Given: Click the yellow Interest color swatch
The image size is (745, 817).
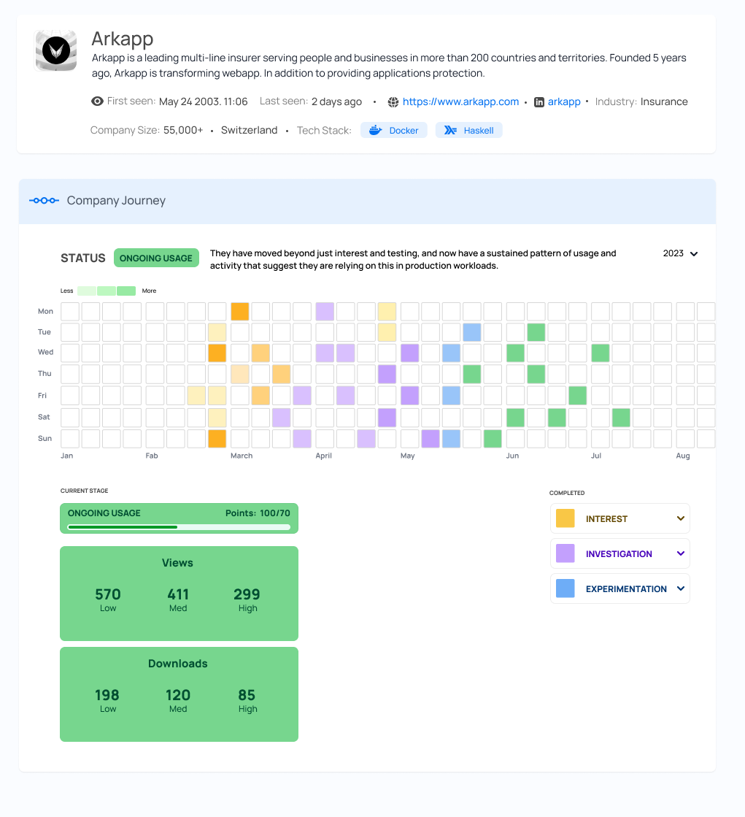Looking at the screenshot, I should point(565,518).
